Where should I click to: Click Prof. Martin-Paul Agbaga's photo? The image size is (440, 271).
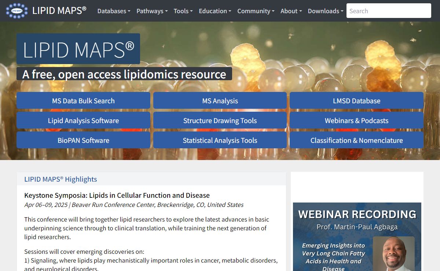pos(393,254)
